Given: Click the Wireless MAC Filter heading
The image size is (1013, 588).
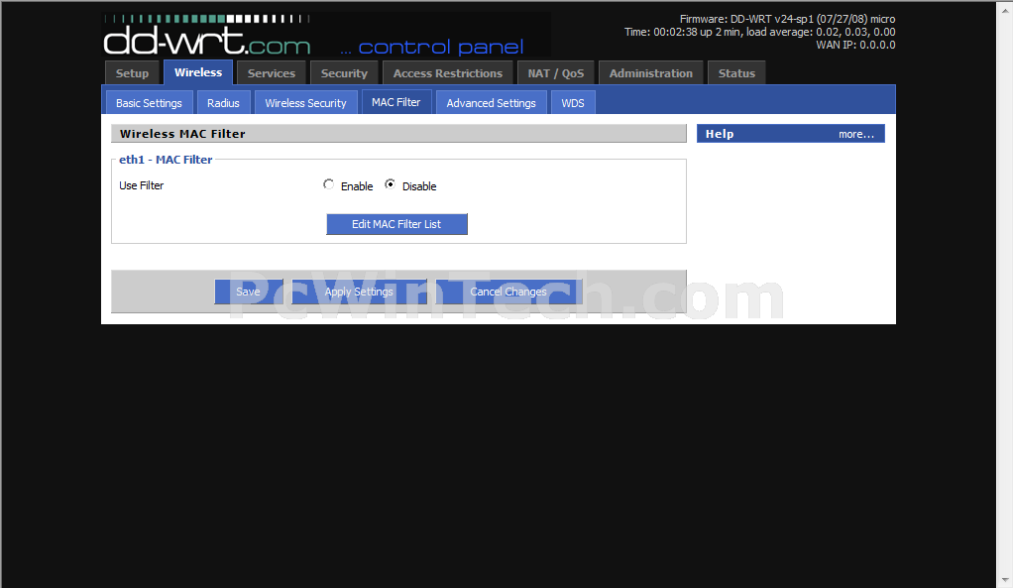Looking at the screenshot, I should pos(182,134).
